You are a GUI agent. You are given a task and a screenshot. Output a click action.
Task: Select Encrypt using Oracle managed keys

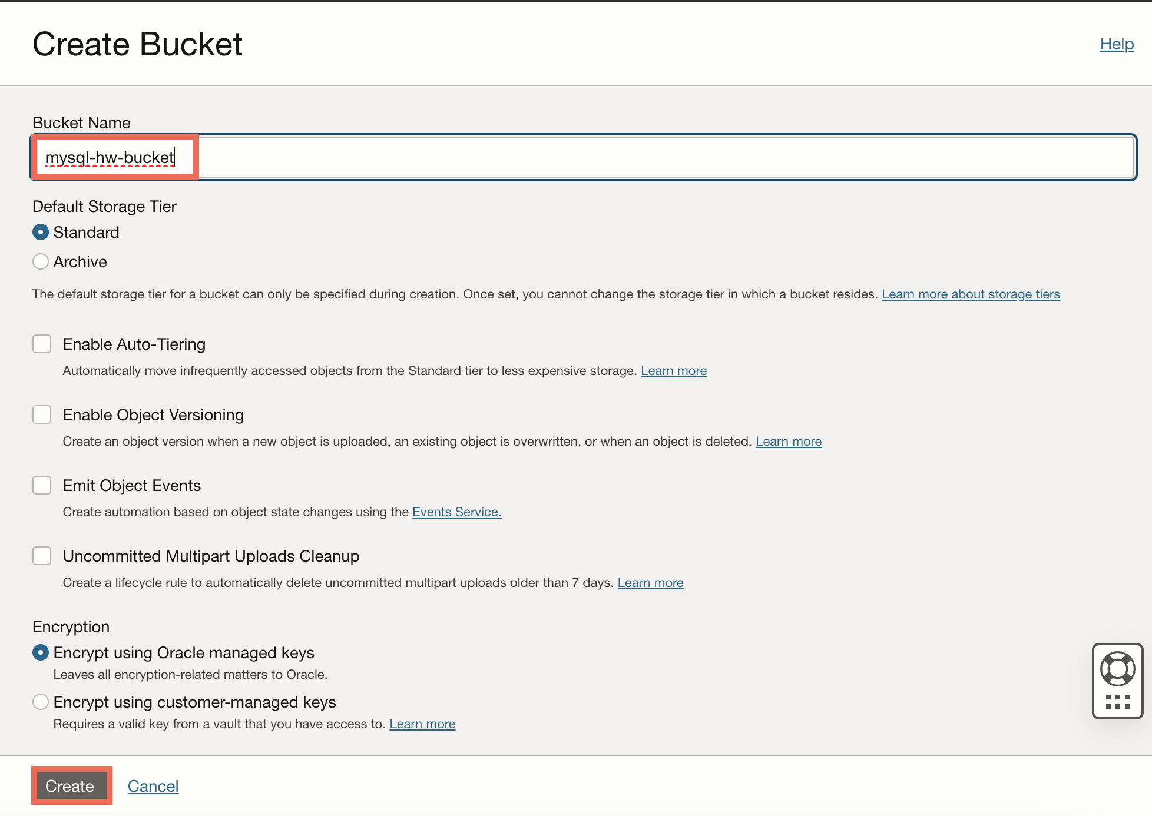coord(41,652)
